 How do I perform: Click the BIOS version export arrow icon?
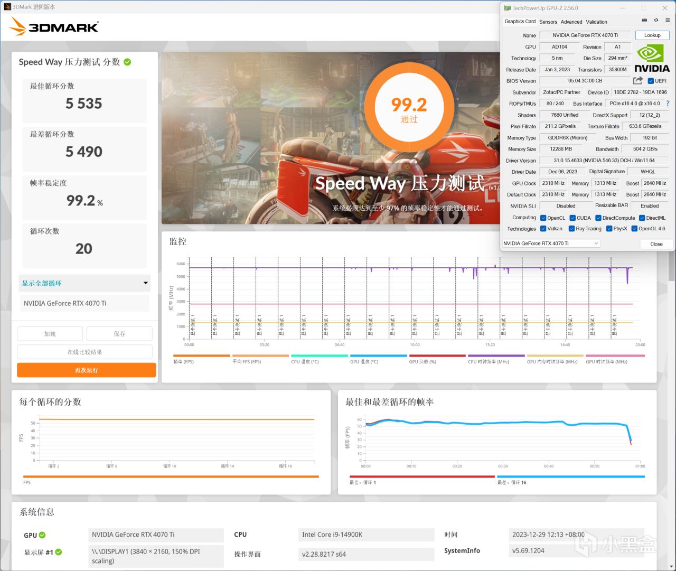click(637, 80)
